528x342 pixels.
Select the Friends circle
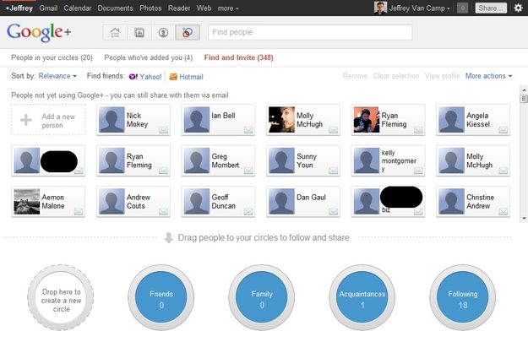[x=161, y=297]
